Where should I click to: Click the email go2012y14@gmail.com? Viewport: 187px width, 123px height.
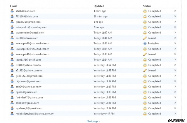pyautogui.click(x=29, y=76)
